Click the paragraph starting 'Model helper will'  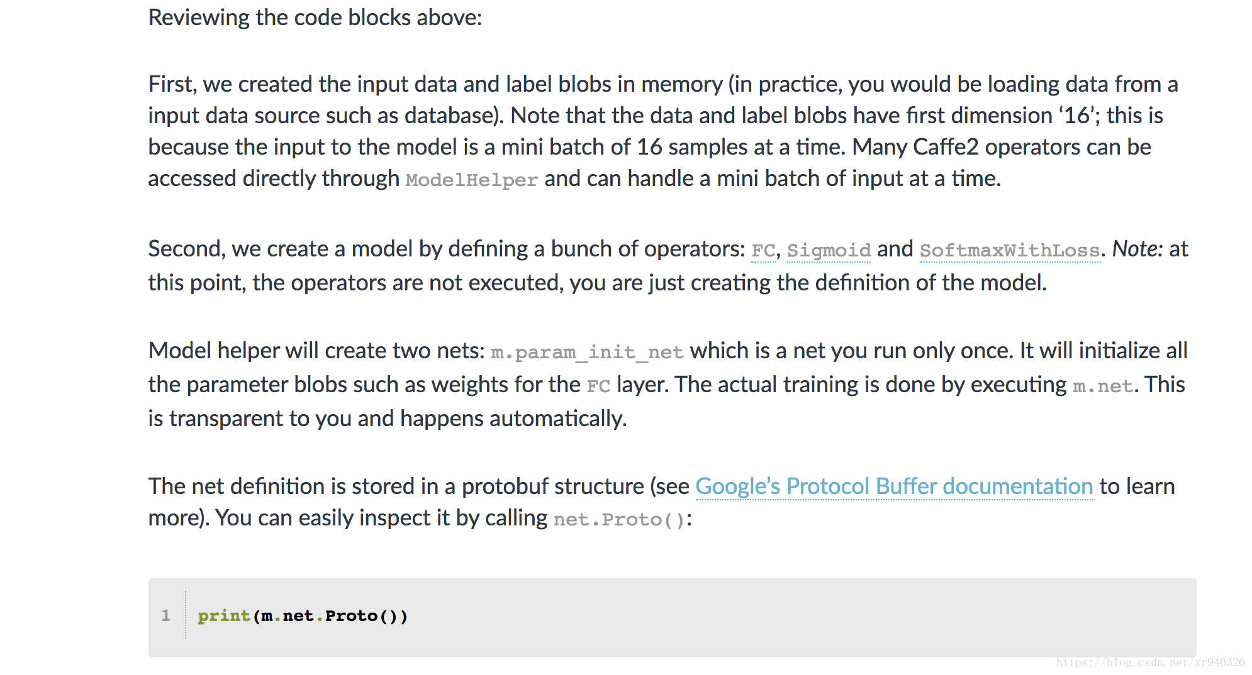[668, 384]
